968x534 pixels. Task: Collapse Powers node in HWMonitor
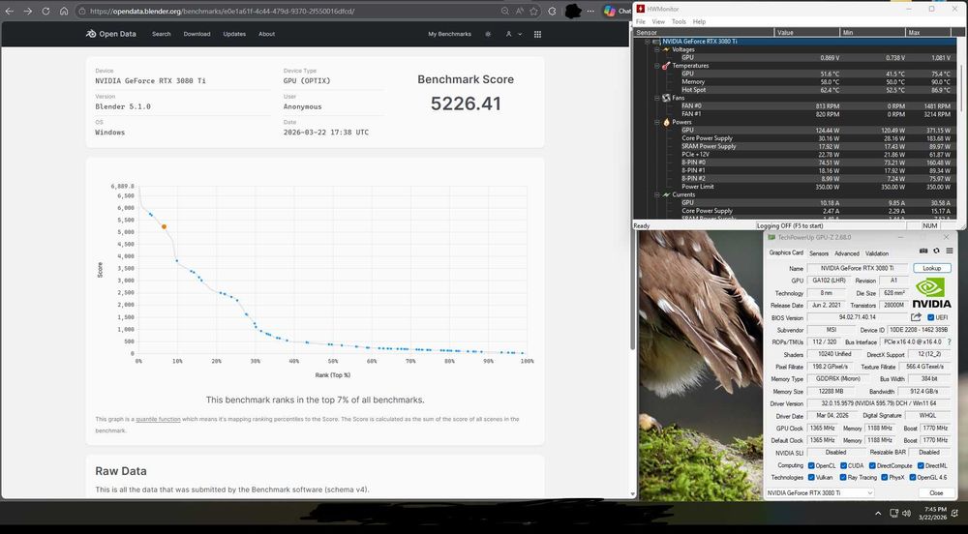[x=657, y=122]
